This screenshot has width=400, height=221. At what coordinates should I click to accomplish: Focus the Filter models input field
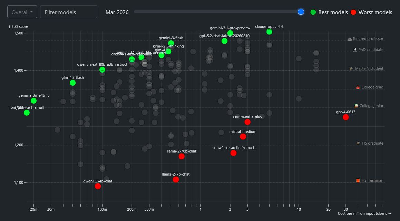(69, 12)
